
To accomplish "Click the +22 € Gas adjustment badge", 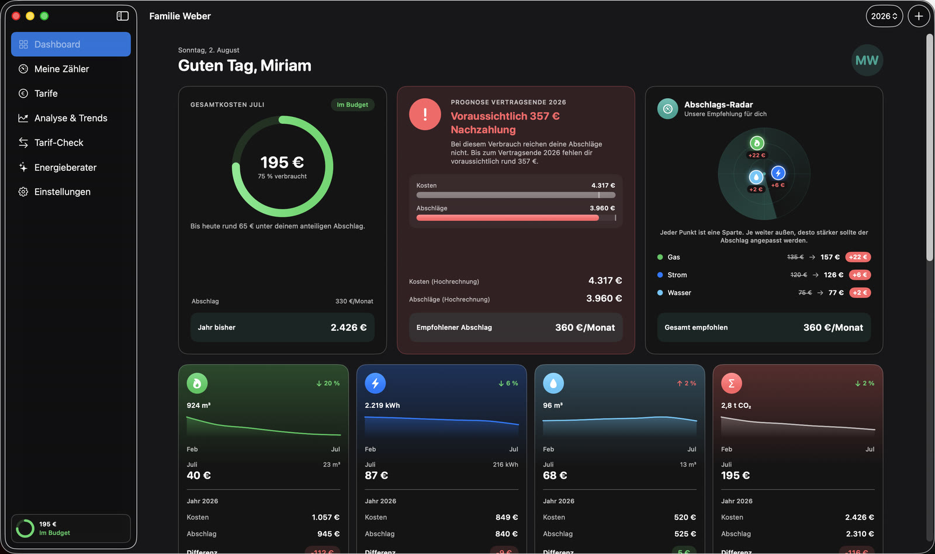I will click(x=858, y=257).
